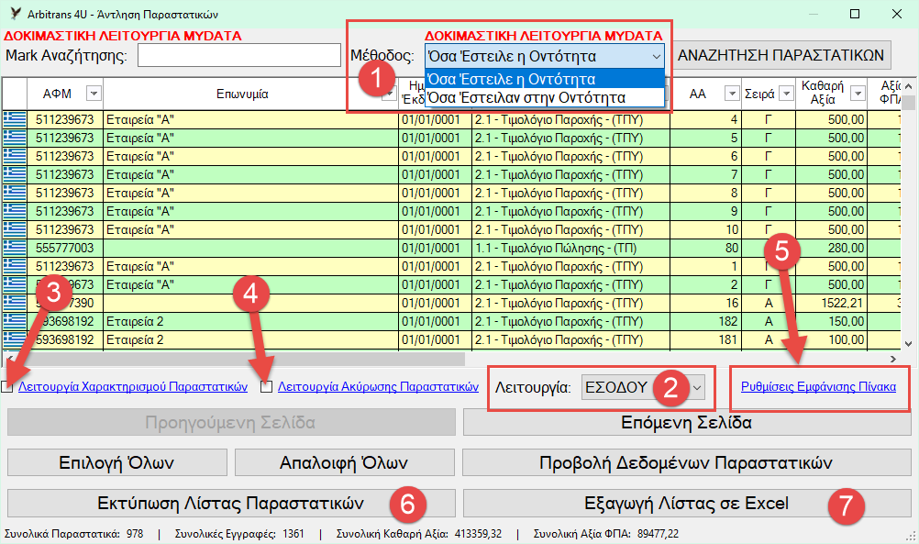Focus the Mark Αναζήτησης input field
The height and width of the screenshot is (544, 919).
pos(239,56)
